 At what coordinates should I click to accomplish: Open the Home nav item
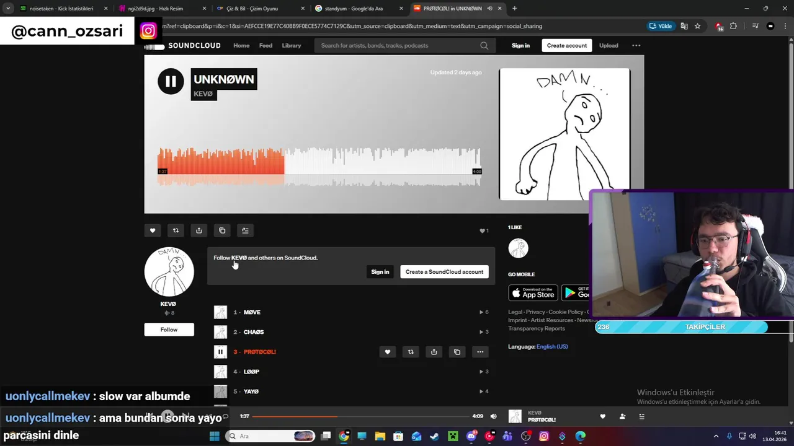(x=241, y=45)
